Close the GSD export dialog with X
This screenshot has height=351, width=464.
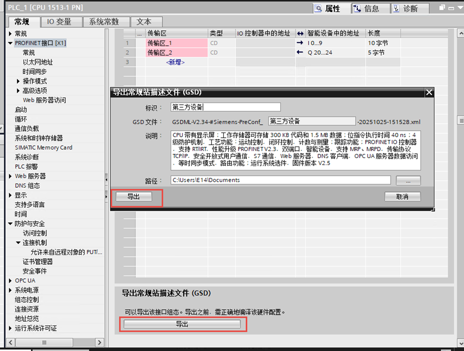(x=429, y=92)
